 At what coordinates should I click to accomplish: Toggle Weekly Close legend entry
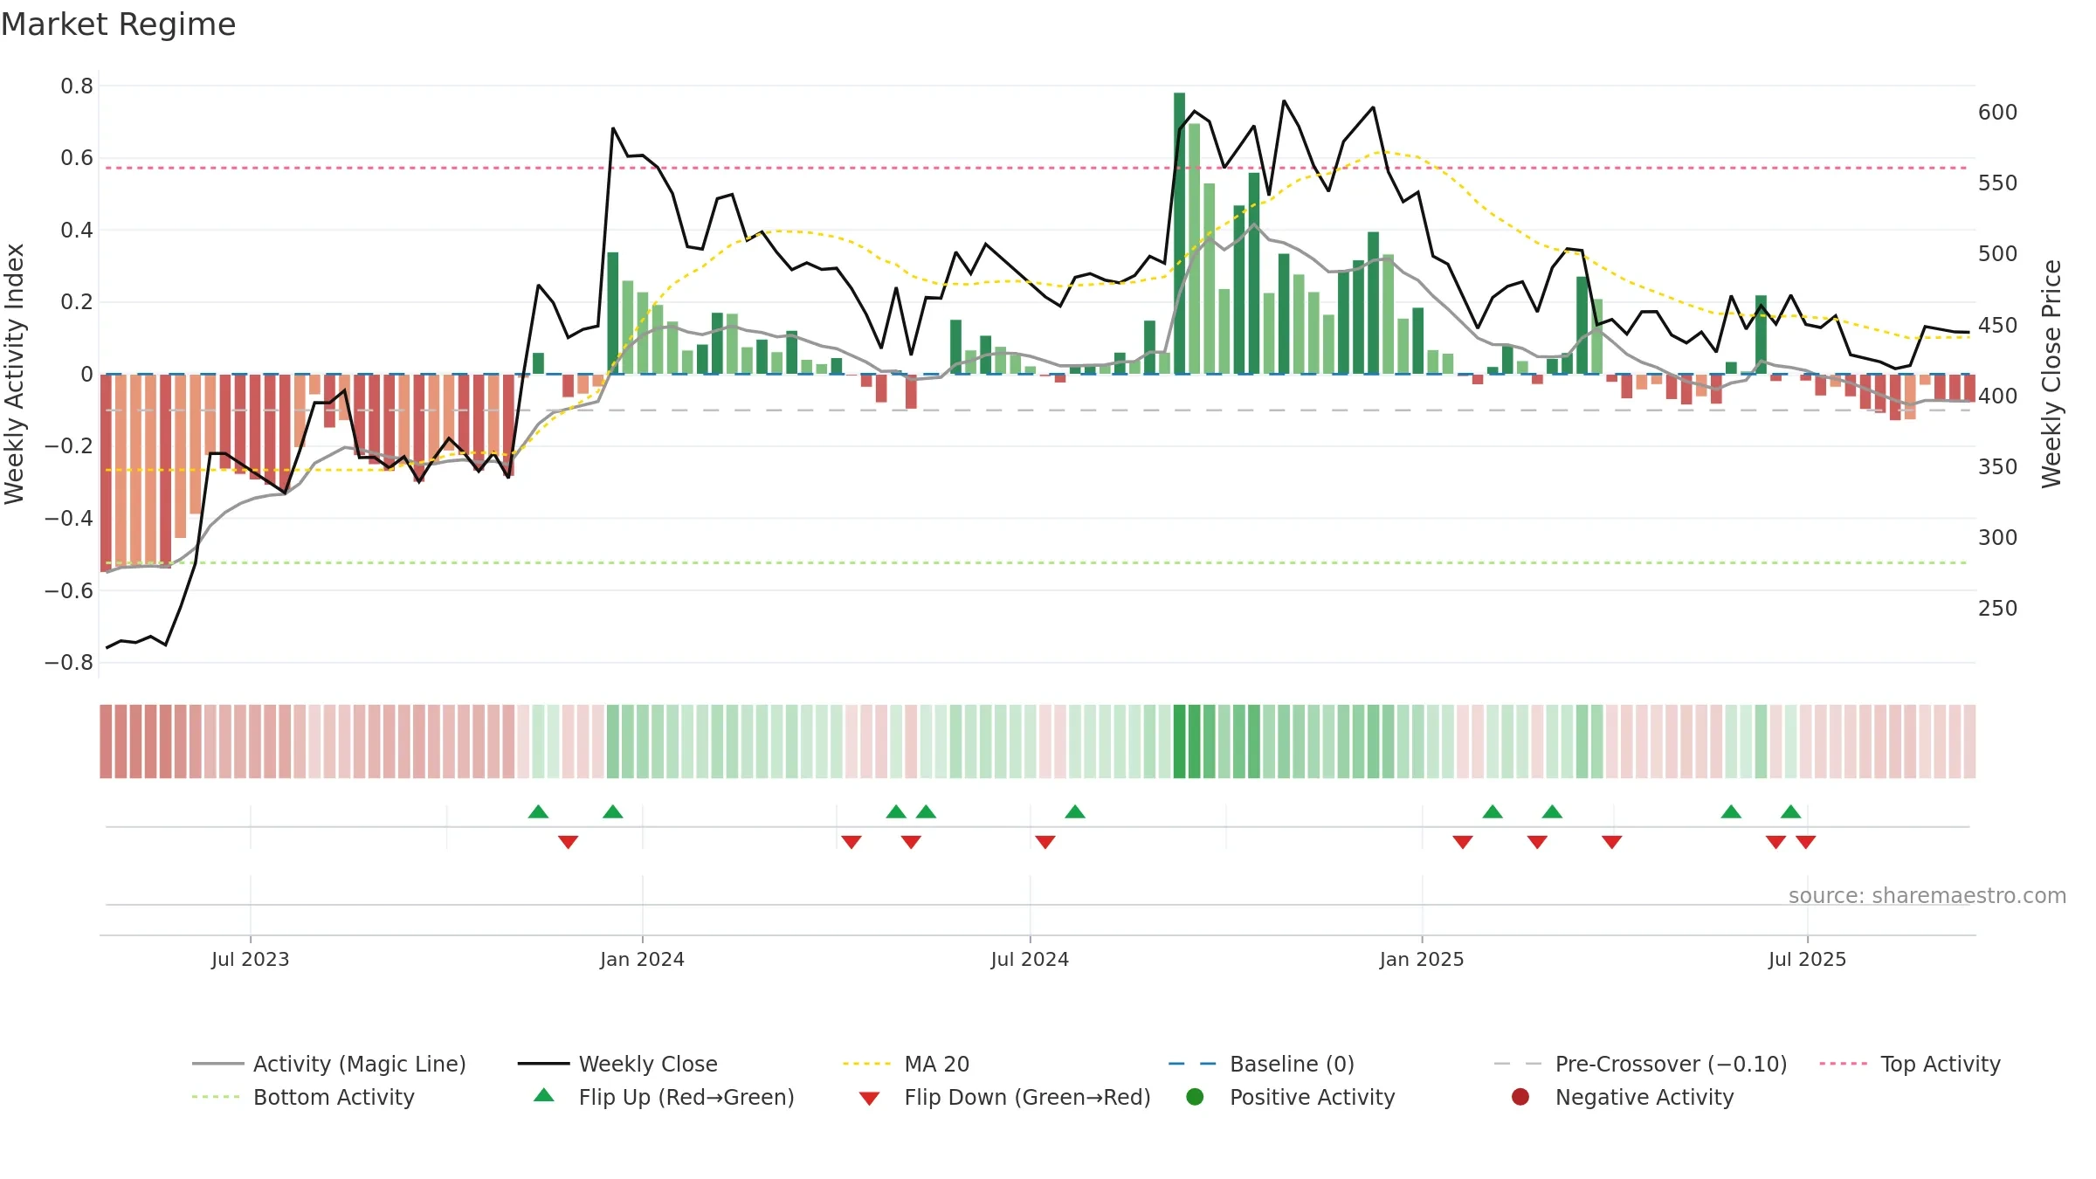617,1064
